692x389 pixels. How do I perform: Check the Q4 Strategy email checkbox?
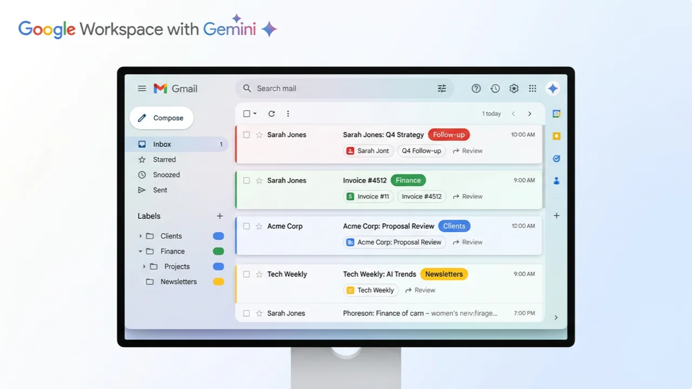coord(247,135)
